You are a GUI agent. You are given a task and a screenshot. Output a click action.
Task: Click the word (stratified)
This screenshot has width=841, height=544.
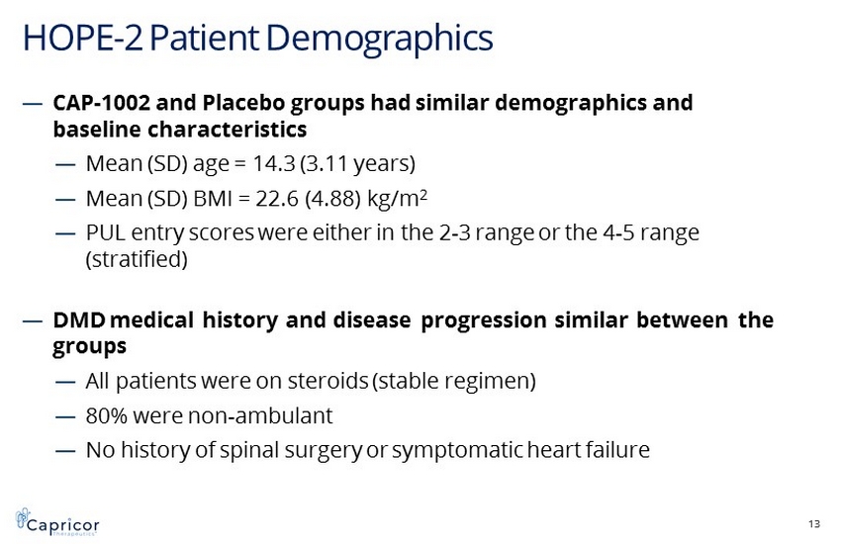[x=137, y=260]
